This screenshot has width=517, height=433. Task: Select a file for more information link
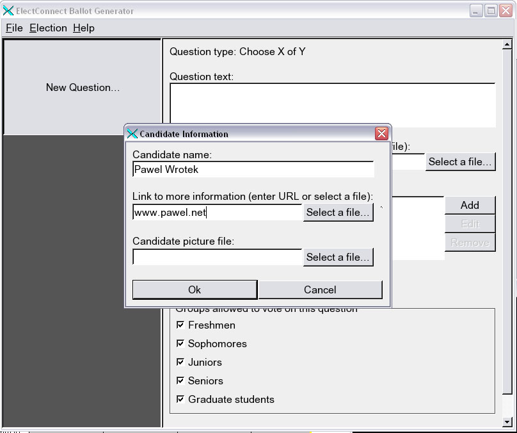click(337, 213)
